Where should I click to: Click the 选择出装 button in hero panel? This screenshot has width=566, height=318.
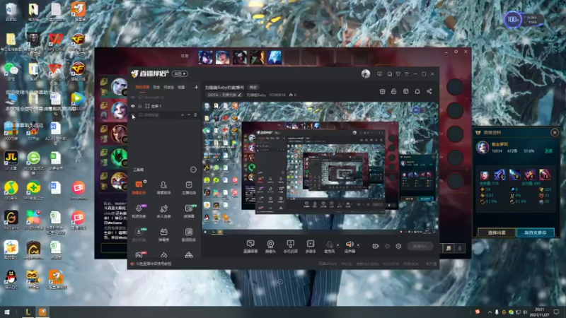pos(497,232)
